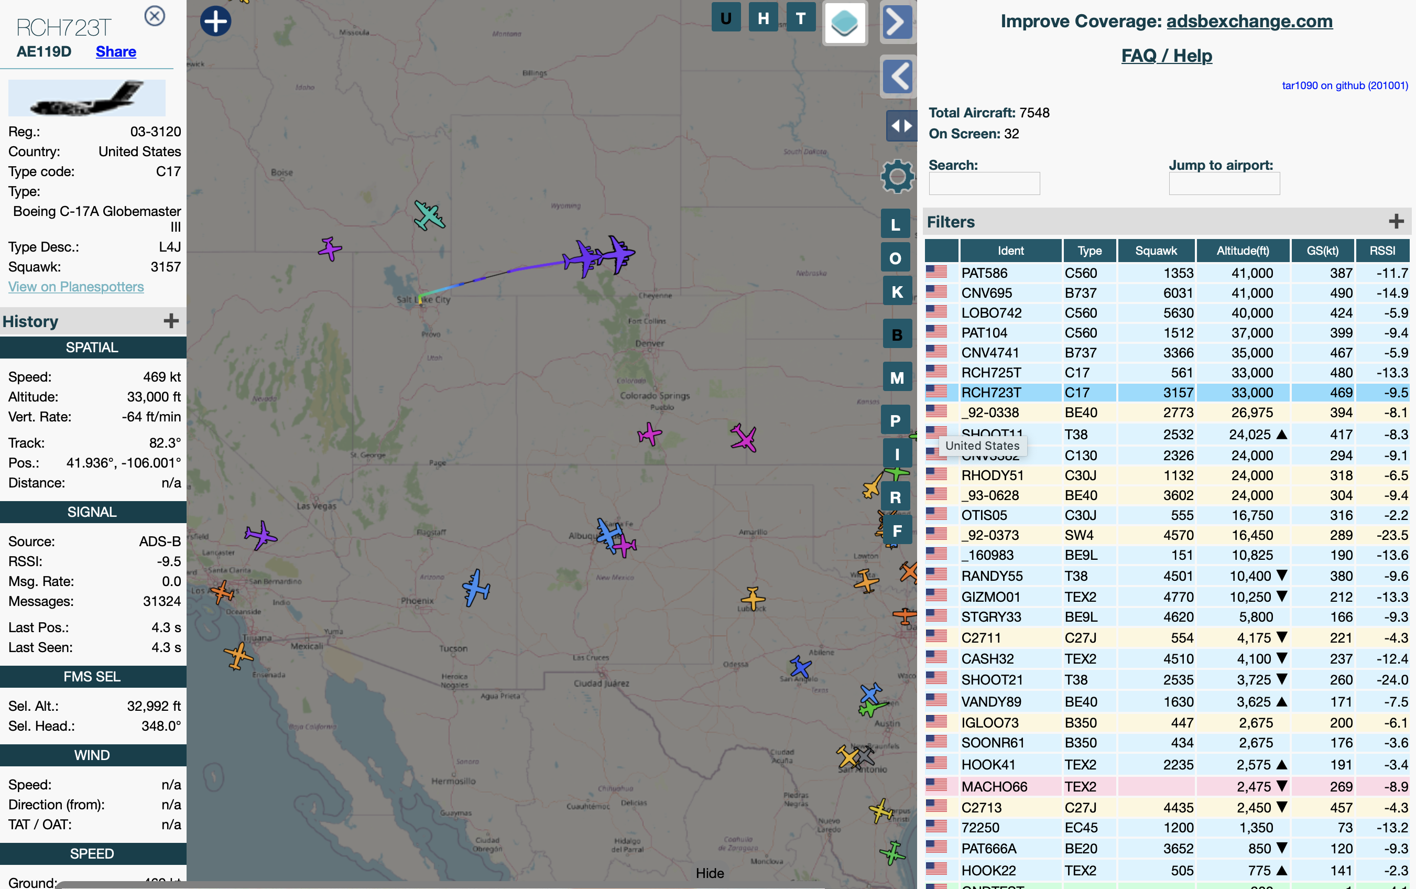
Task: Click the C-17 aircraft photo thumbnail
Action: click(x=87, y=98)
